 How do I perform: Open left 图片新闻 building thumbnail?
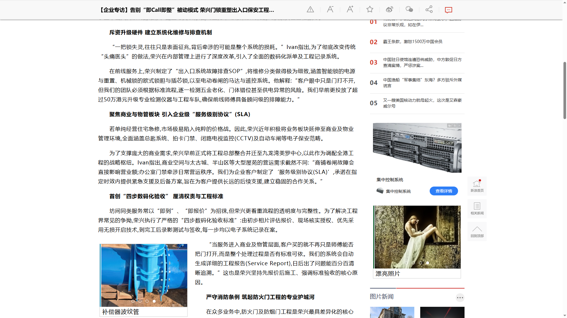[x=392, y=312]
